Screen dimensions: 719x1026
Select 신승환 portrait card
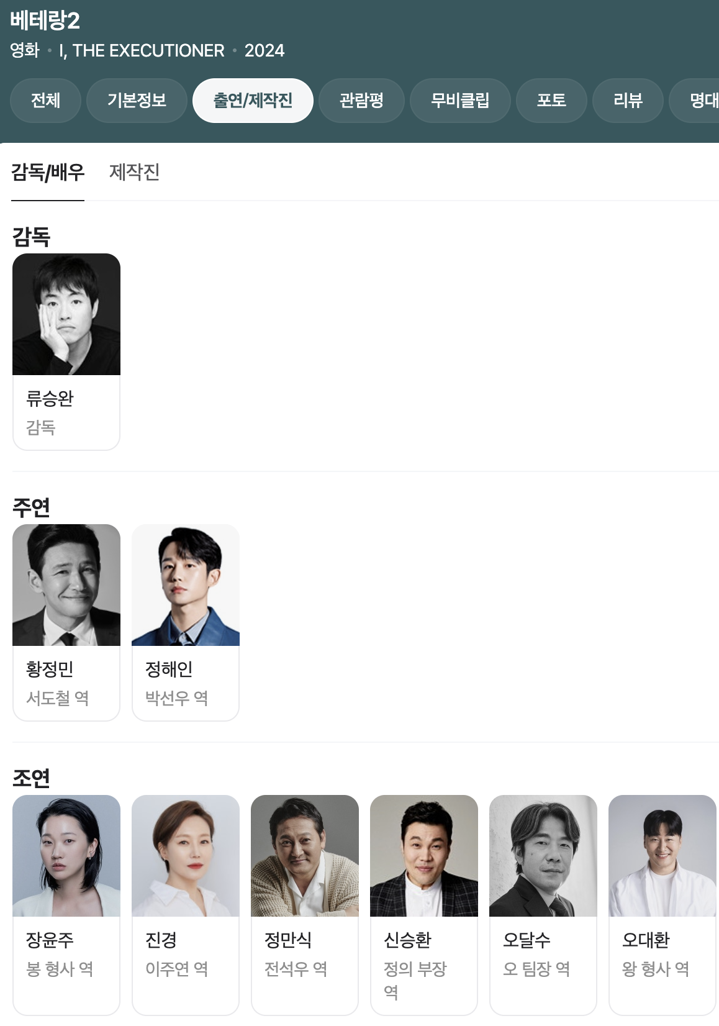coord(424,856)
